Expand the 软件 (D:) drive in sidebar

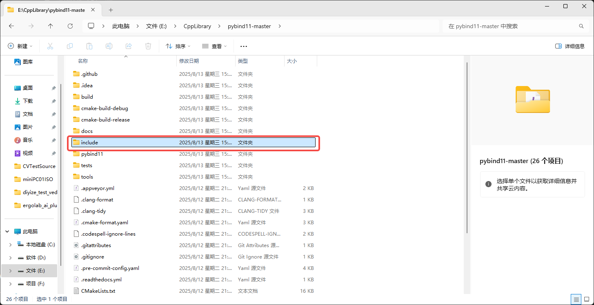[10, 257]
